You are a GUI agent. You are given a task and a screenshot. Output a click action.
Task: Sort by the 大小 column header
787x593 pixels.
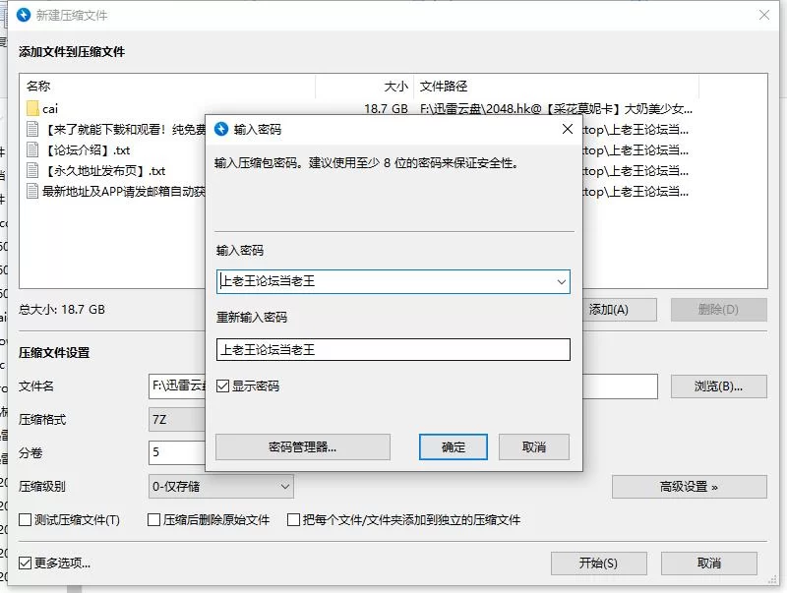364,87
